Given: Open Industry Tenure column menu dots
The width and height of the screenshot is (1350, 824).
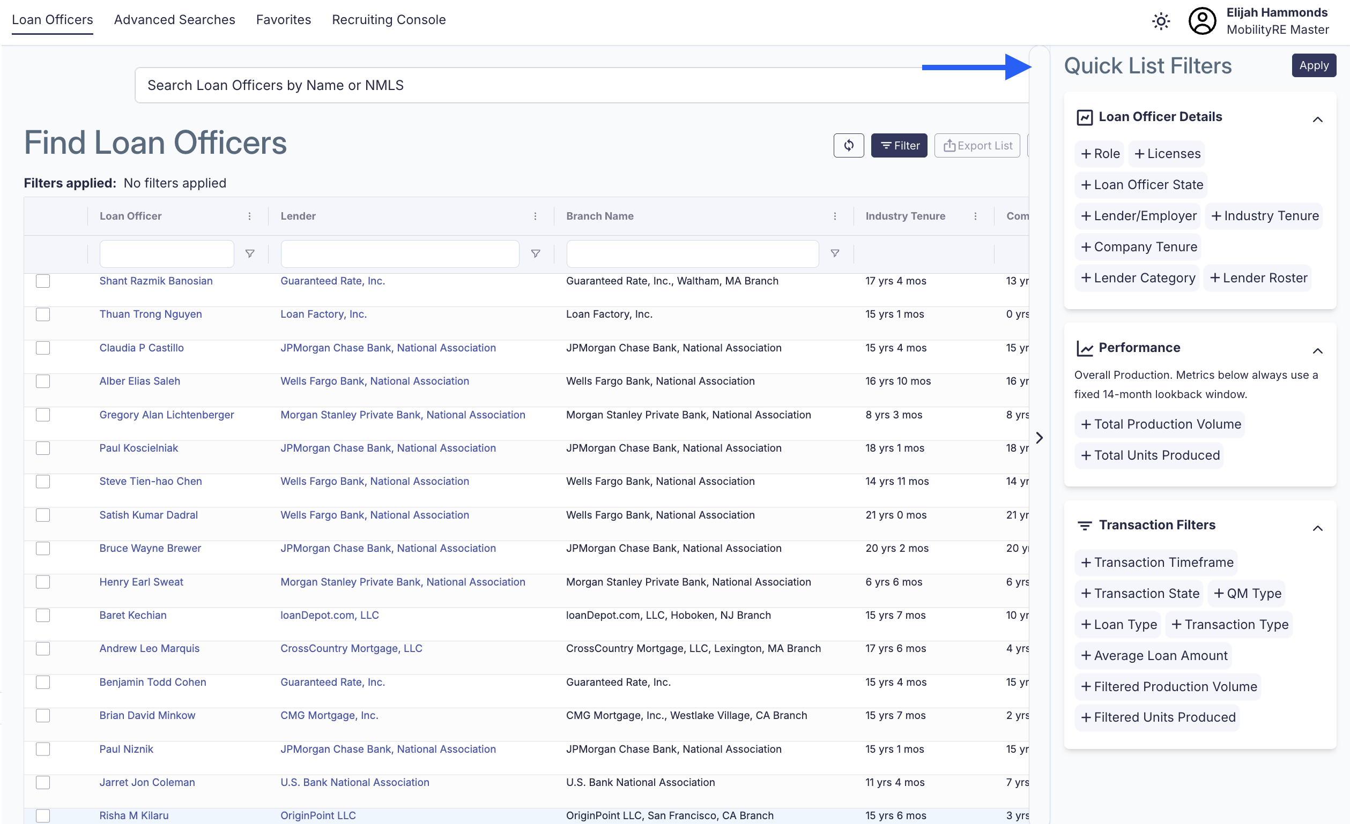Looking at the screenshot, I should [975, 216].
